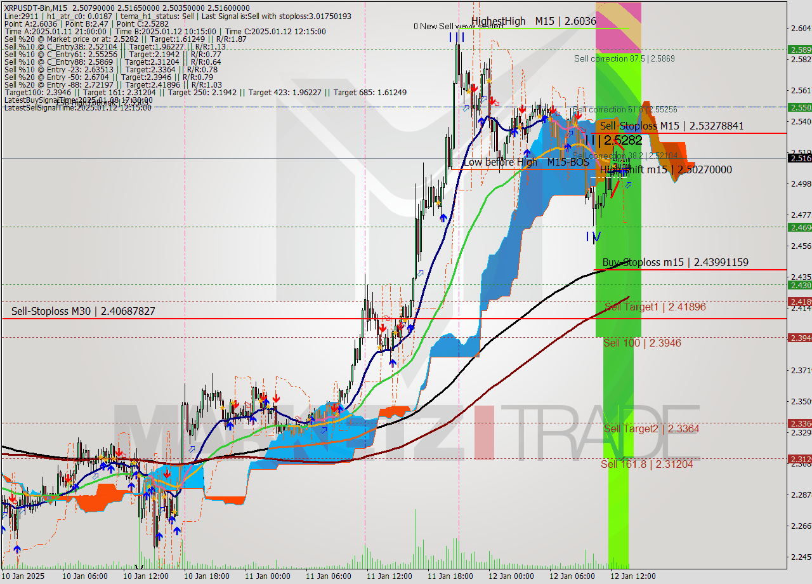Click the green 2.550 price axis tag
Image resolution: width=812 pixels, height=584 pixels.
pyautogui.click(x=799, y=107)
